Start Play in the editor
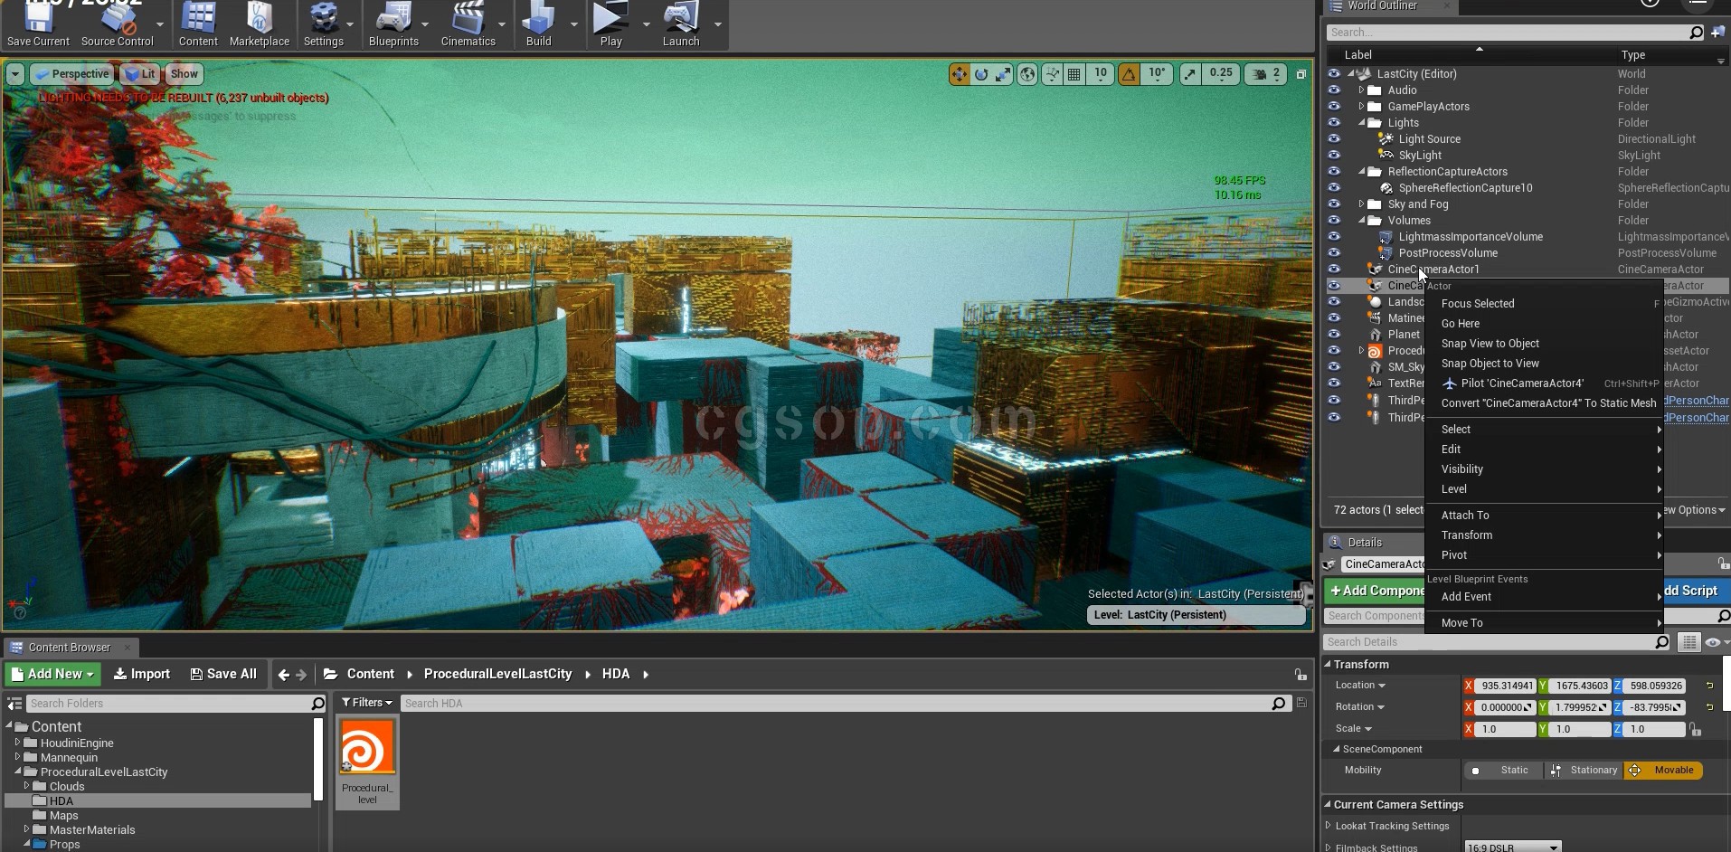 [611, 24]
